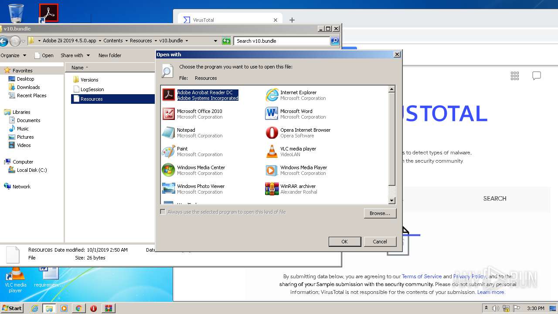
Task: Expand the arrow after v10.bundle in path
Action: 187,41
